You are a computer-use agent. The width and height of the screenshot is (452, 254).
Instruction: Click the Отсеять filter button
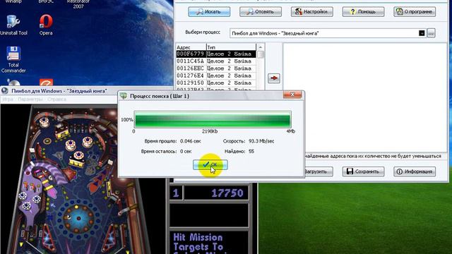coord(261,12)
